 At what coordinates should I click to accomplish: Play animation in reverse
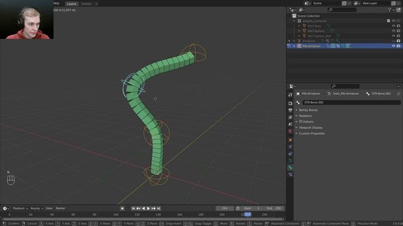[x=144, y=208]
